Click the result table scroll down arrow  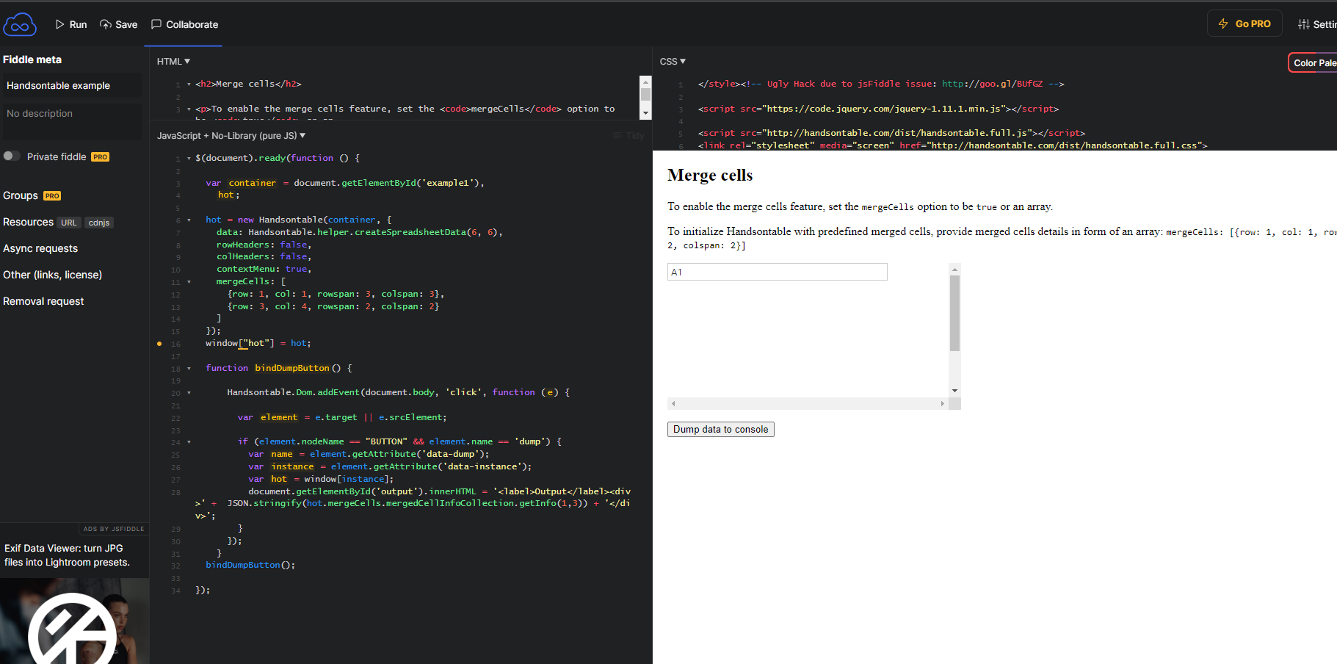tap(954, 391)
